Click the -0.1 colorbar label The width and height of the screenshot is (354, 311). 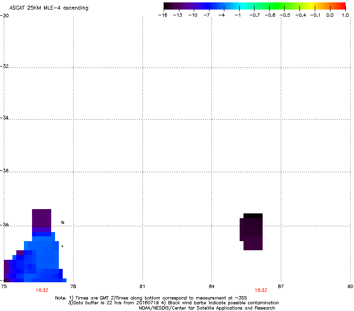[315, 15]
